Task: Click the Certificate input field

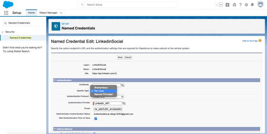Action: click(106, 85)
